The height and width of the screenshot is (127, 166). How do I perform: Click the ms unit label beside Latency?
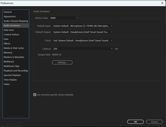pyautogui.click(x=116, y=49)
